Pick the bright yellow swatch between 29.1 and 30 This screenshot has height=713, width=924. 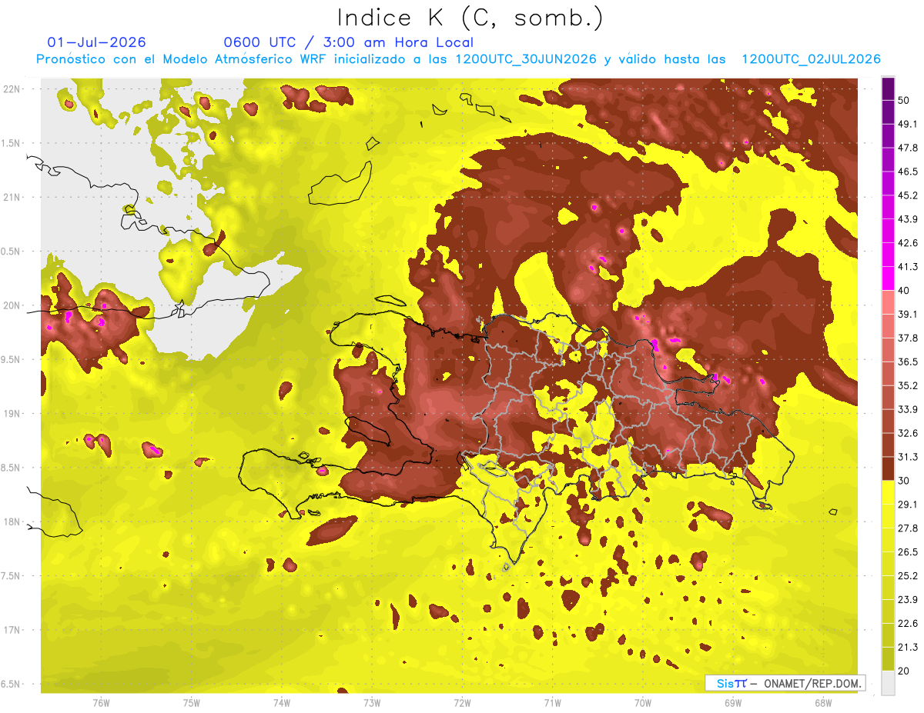pos(888,492)
